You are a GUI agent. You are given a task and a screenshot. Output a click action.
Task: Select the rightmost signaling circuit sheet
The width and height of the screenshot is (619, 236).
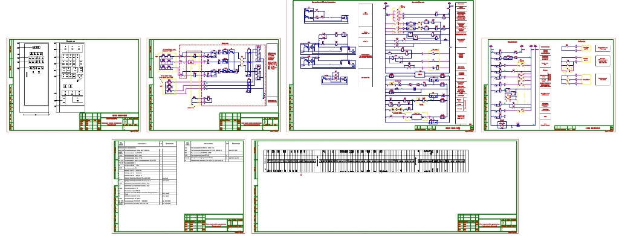point(548,85)
